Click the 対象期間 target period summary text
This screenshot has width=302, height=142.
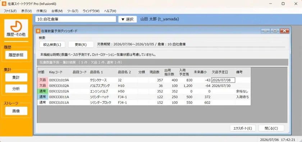point(141,44)
